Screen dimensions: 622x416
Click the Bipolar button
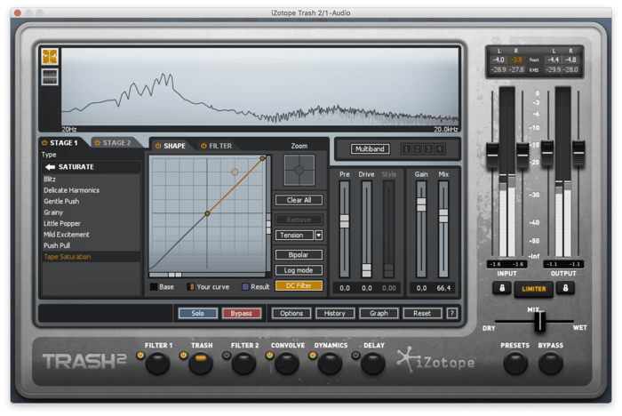299,255
